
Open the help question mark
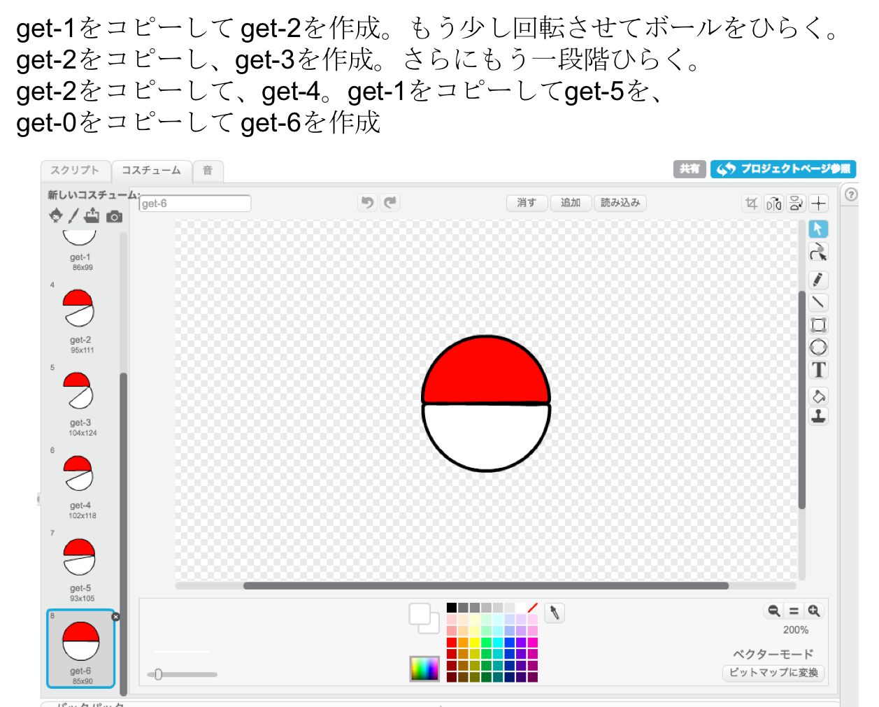pos(851,194)
